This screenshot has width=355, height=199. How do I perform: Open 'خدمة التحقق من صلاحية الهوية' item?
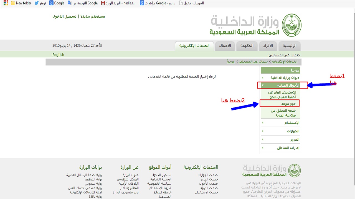[x=283, y=113]
